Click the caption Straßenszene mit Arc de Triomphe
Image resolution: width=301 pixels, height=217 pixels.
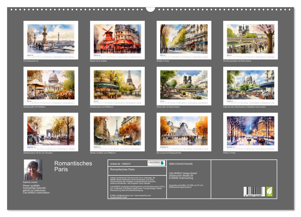(x=38, y=152)
